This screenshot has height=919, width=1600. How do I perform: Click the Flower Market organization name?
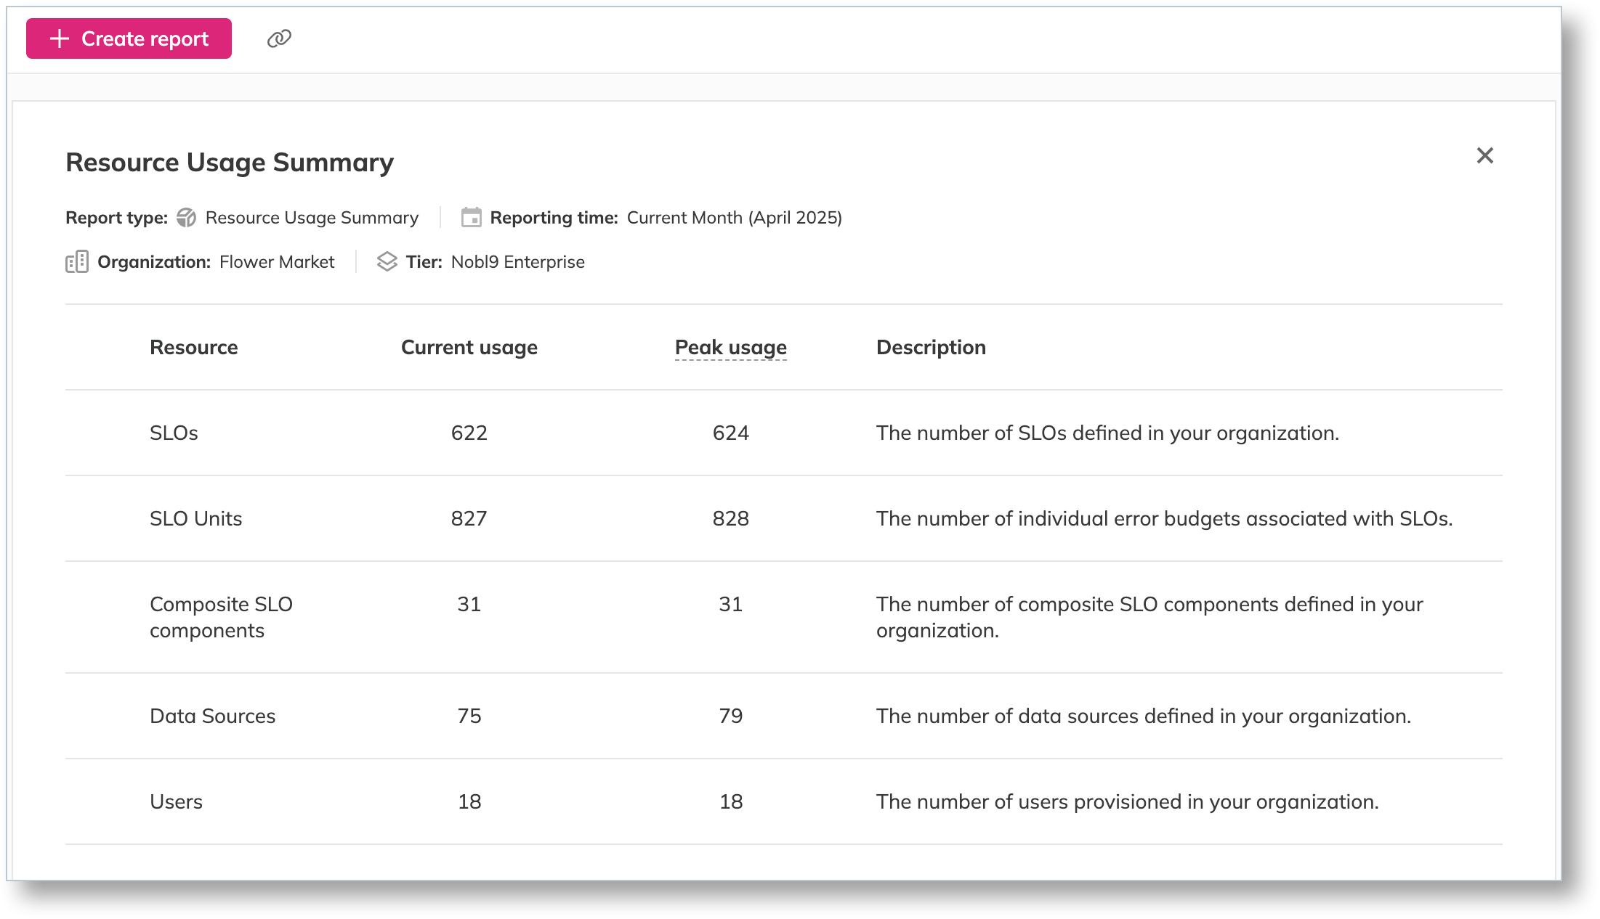coord(277,262)
